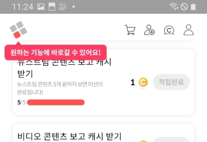
Task: Tap the gold coin in news stream card
Action: tap(143, 82)
